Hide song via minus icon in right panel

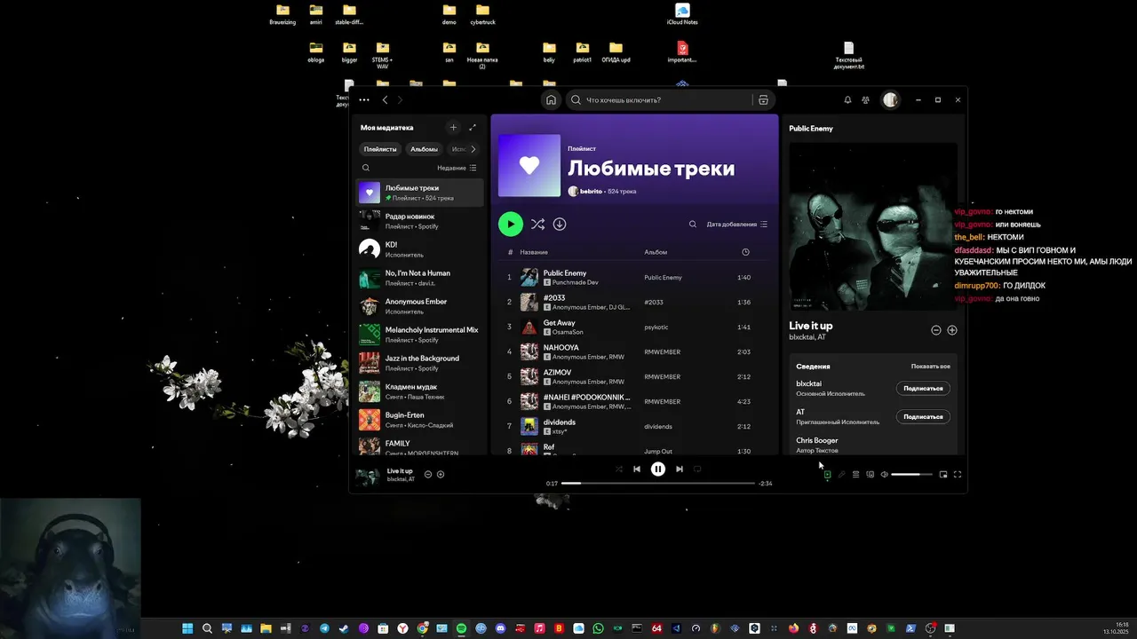coord(935,330)
